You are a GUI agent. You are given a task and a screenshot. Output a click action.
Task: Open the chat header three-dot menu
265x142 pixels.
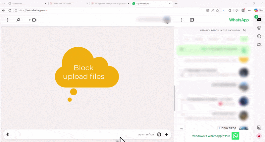click(x=7, y=20)
